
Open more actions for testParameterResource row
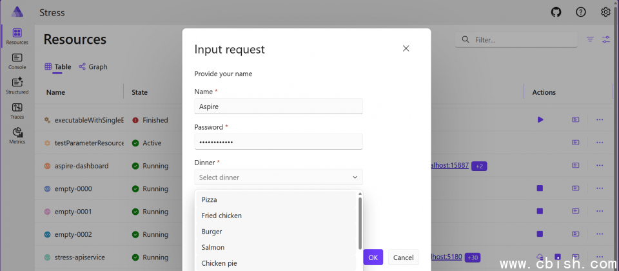coord(600,143)
